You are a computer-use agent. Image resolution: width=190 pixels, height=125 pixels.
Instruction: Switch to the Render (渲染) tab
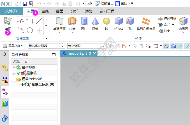coord(89,11)
